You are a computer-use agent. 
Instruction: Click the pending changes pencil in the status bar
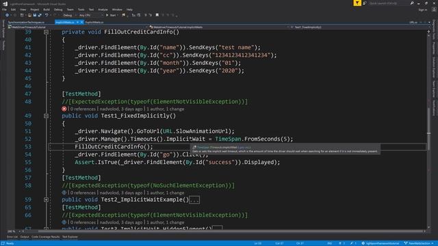[x=351, y=243]
